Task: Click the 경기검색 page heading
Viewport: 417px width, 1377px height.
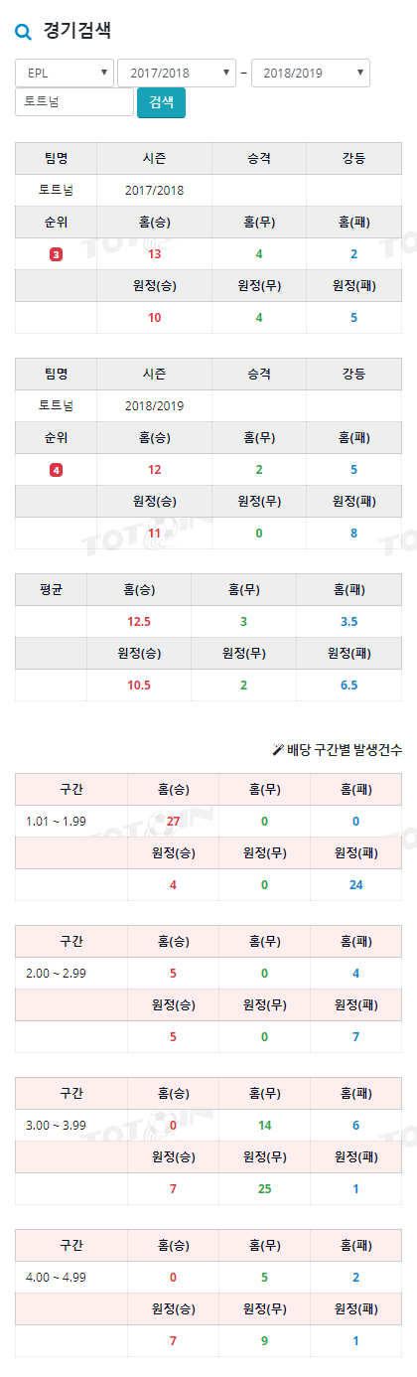Action: [x=77, y=31]
